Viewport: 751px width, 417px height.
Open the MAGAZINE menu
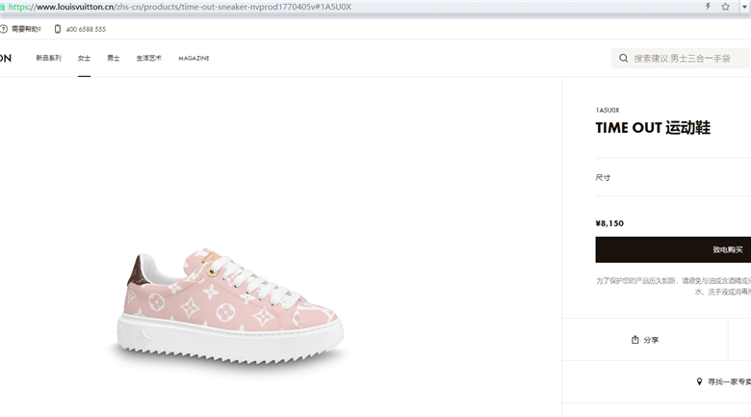tap(194, 58)
